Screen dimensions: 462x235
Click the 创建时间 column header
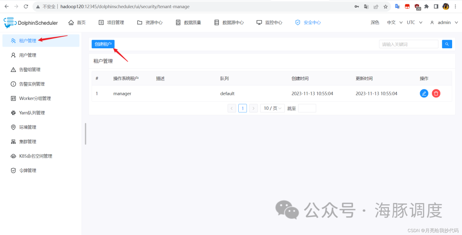(x=300, y=79)
